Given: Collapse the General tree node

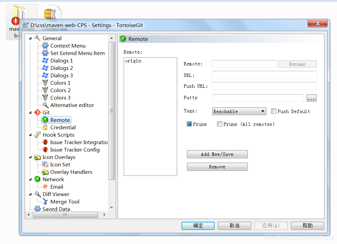Looking at the screenshot, I should coord(30,38).
